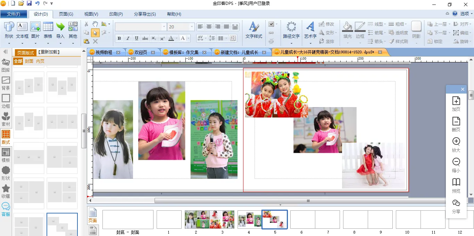
Task: Select page 2-3 spread thumbnail
Action: 209,219
